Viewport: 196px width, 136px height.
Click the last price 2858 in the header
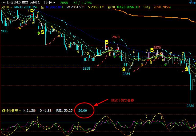point(64,3)
